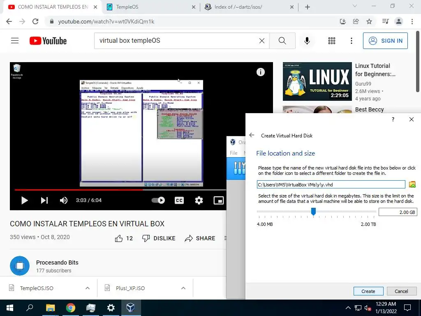The width and height of the screenshot is (421, 316).
Task: Toggle the autoplay switch in player
Action: (x=158, y=200)
